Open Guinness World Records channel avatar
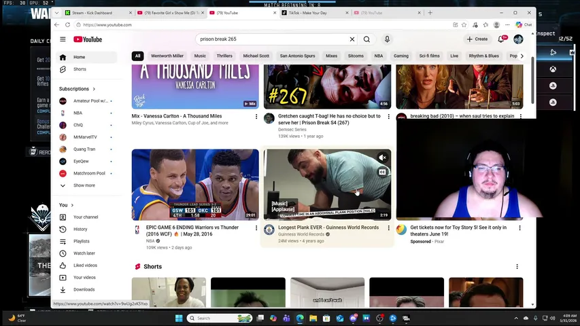 point(269,230)
